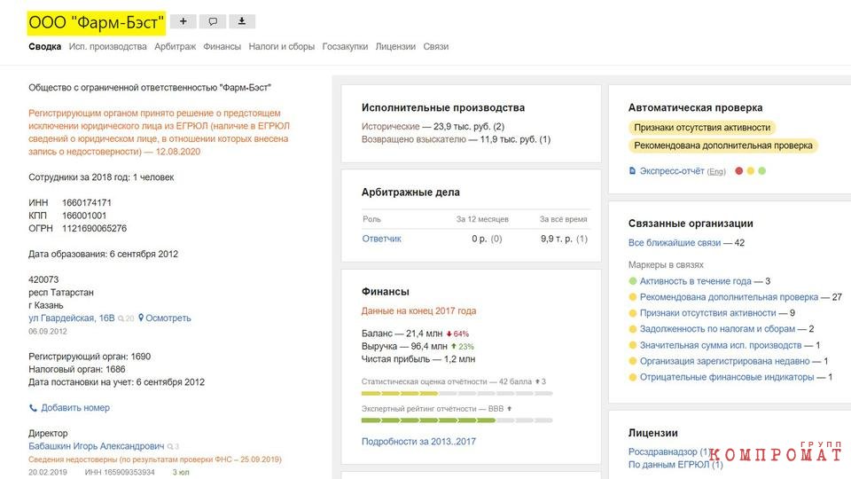Open director Бабашкин Игорь Александрович profile
851x479 pixels.
pyautogui.click(x=96, y=446)
